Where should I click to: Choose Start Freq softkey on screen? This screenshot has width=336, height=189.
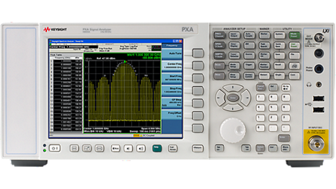pyautogui.click(x=172, y=78)
